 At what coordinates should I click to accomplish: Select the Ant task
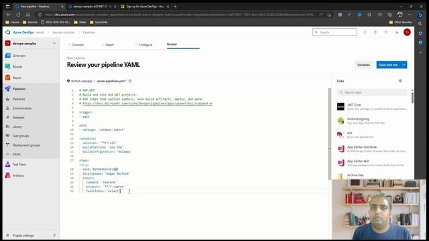point(372,135)
